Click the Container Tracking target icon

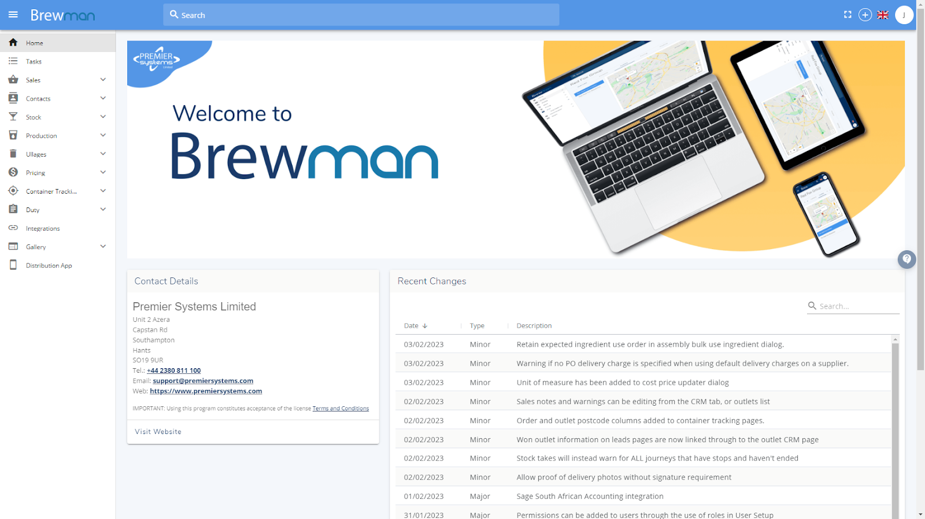click(x=13, y=191)
